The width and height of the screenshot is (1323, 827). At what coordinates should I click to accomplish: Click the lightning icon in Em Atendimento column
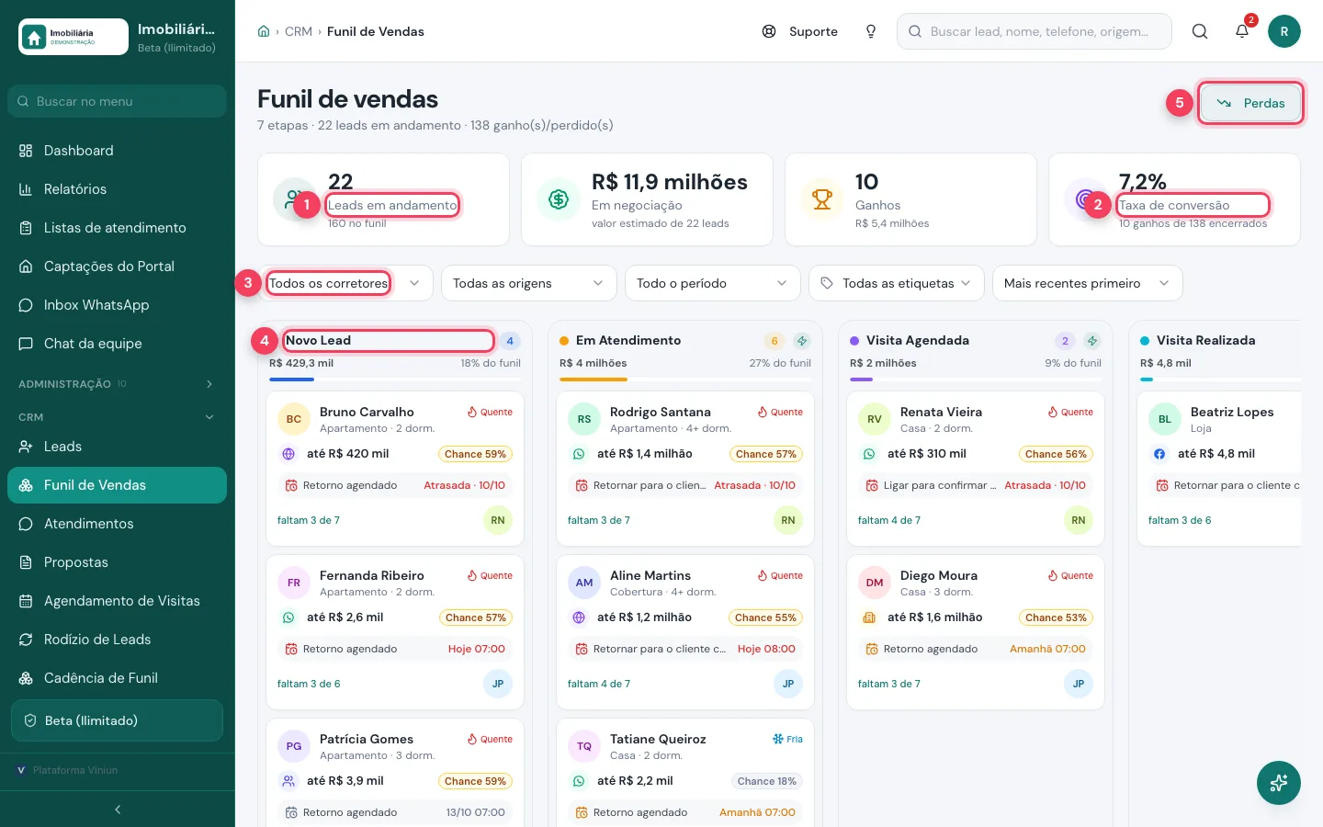(x=802, y=341)
